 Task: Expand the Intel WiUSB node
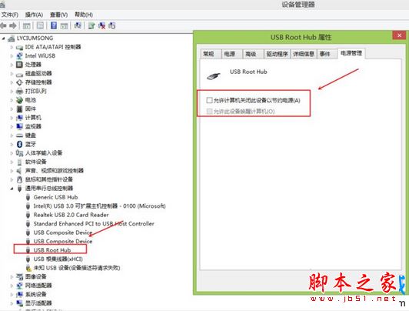coord(12,56)
